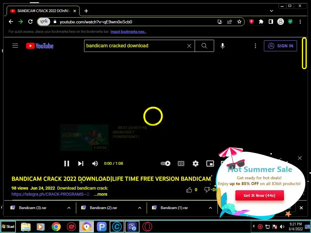Open the Windows Start menu
The width and height of the screenshot is (311, 233).
coord(8,226)
